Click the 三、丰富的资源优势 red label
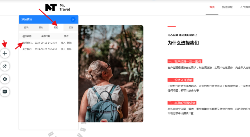 [182, 103]
